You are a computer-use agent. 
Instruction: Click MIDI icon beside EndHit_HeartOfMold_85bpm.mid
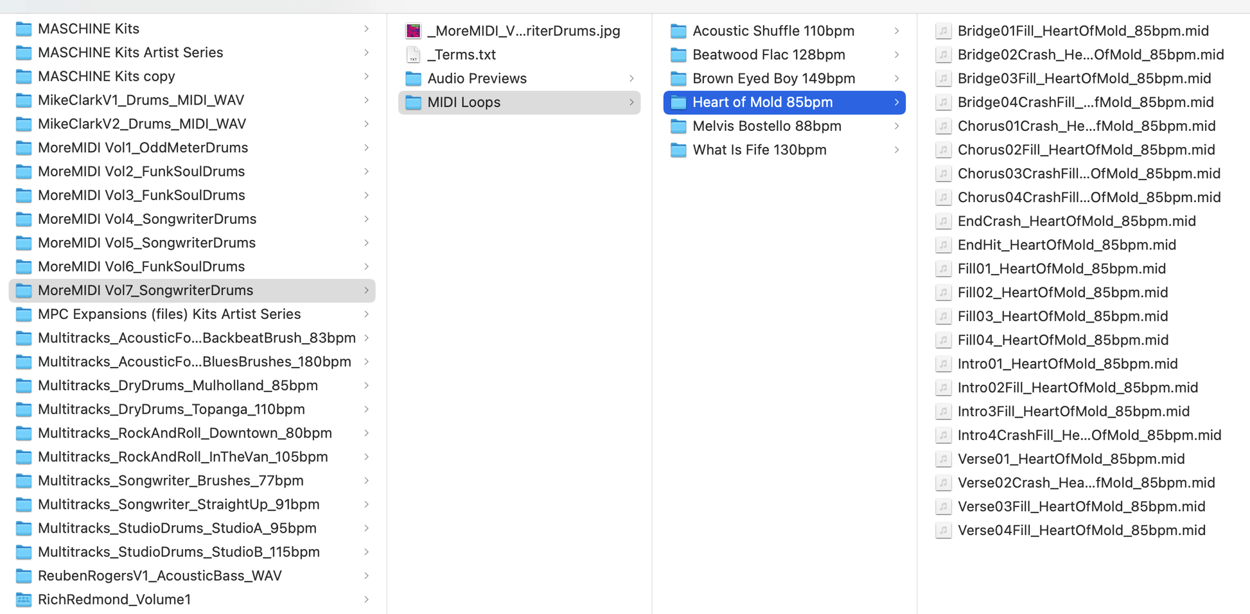tap(943, 245)
